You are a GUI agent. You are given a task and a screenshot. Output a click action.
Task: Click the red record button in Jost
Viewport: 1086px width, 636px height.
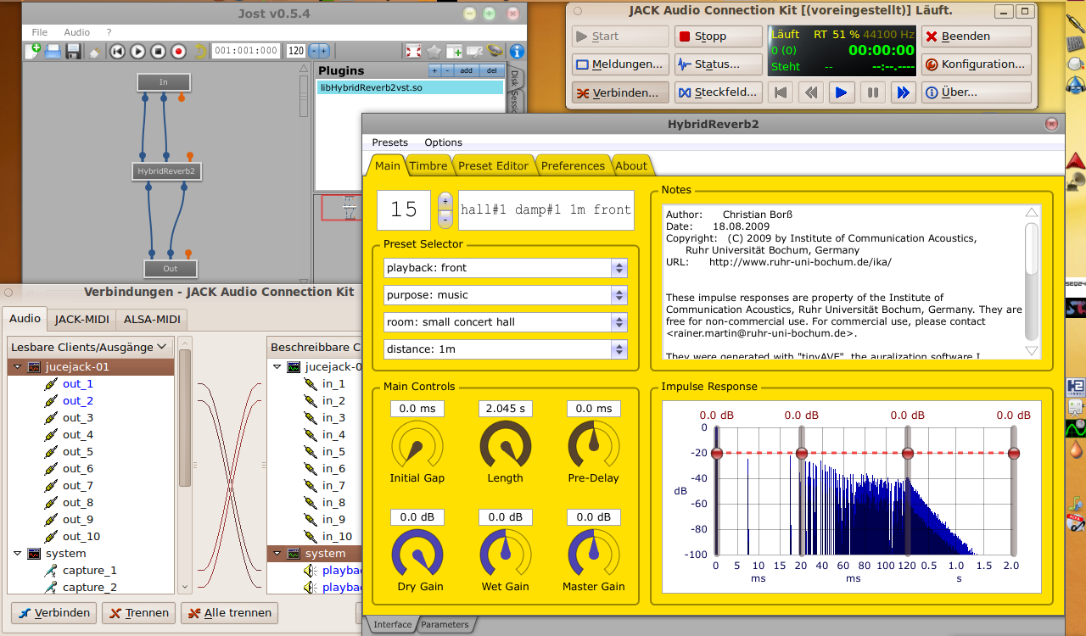coord(178,51)
